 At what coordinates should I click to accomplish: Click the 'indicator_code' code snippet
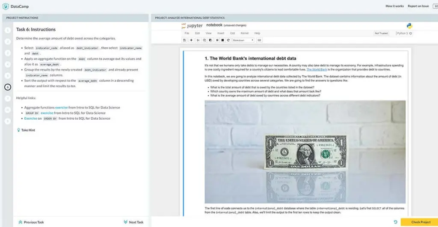click(x=47, y=48)
